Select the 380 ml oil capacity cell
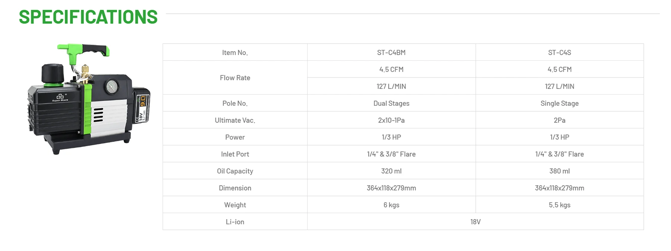Screen dimensions: 671x251 [559, 171]
